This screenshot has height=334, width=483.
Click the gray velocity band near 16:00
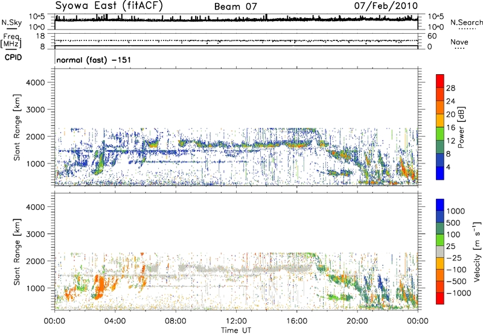296,268
